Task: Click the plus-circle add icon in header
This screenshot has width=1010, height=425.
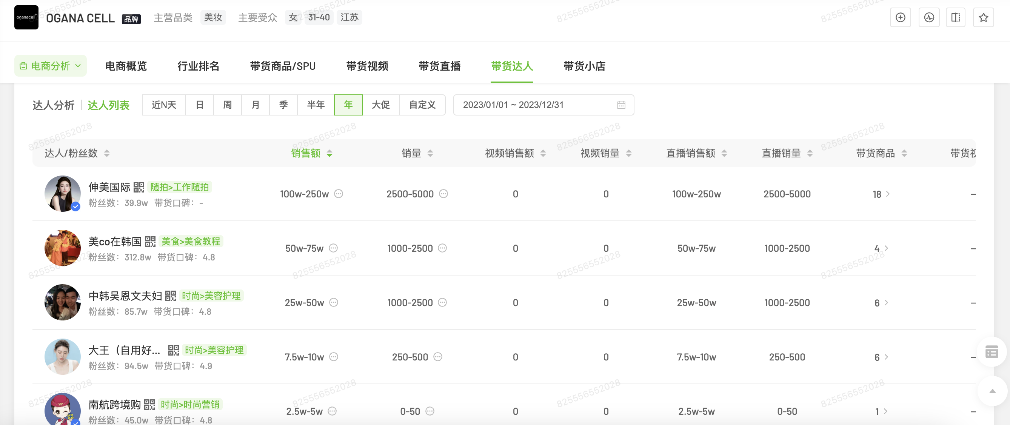Action: coord(900,18)
